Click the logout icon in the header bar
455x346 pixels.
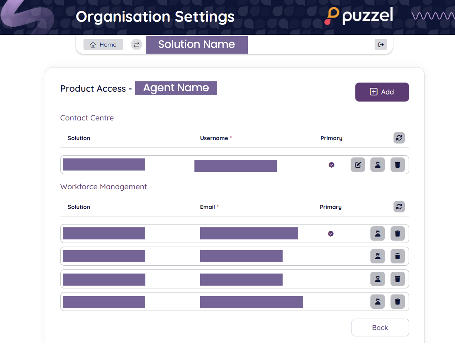coord(381,44)
